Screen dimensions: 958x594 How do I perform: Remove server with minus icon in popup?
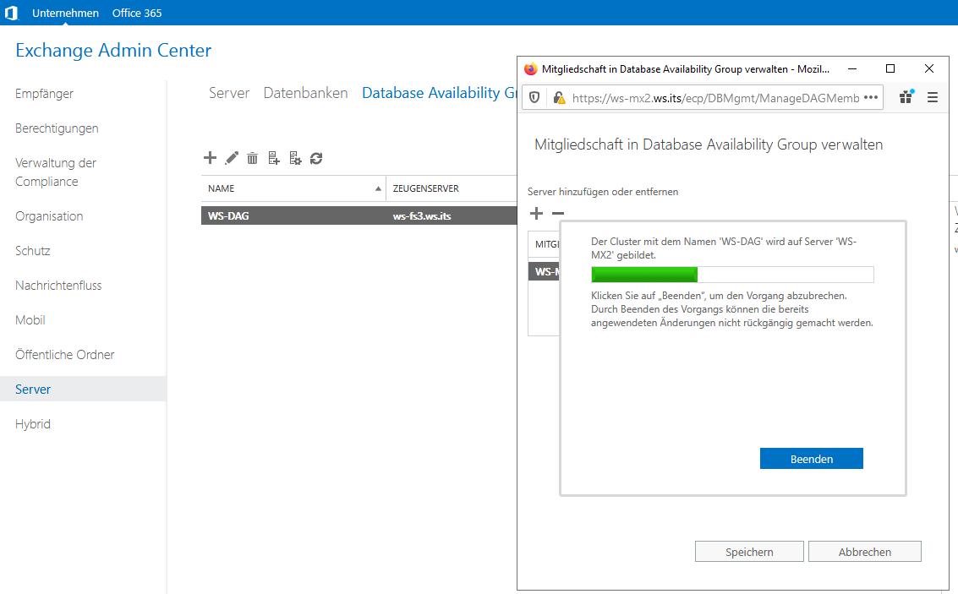pyautogui.click(x=558, y=213)
